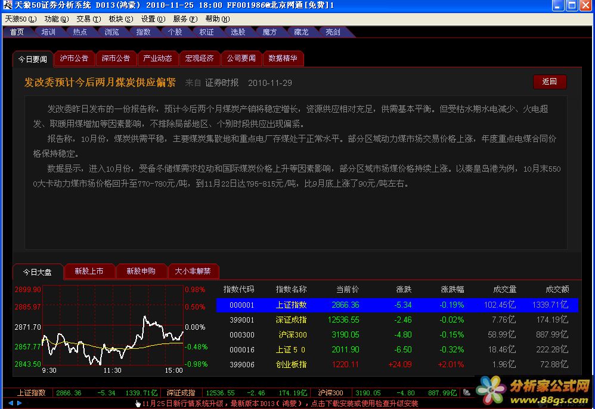Click the upgrade notice link in status bar
Viewport: 595px width, 409px height.
[280, 403]
